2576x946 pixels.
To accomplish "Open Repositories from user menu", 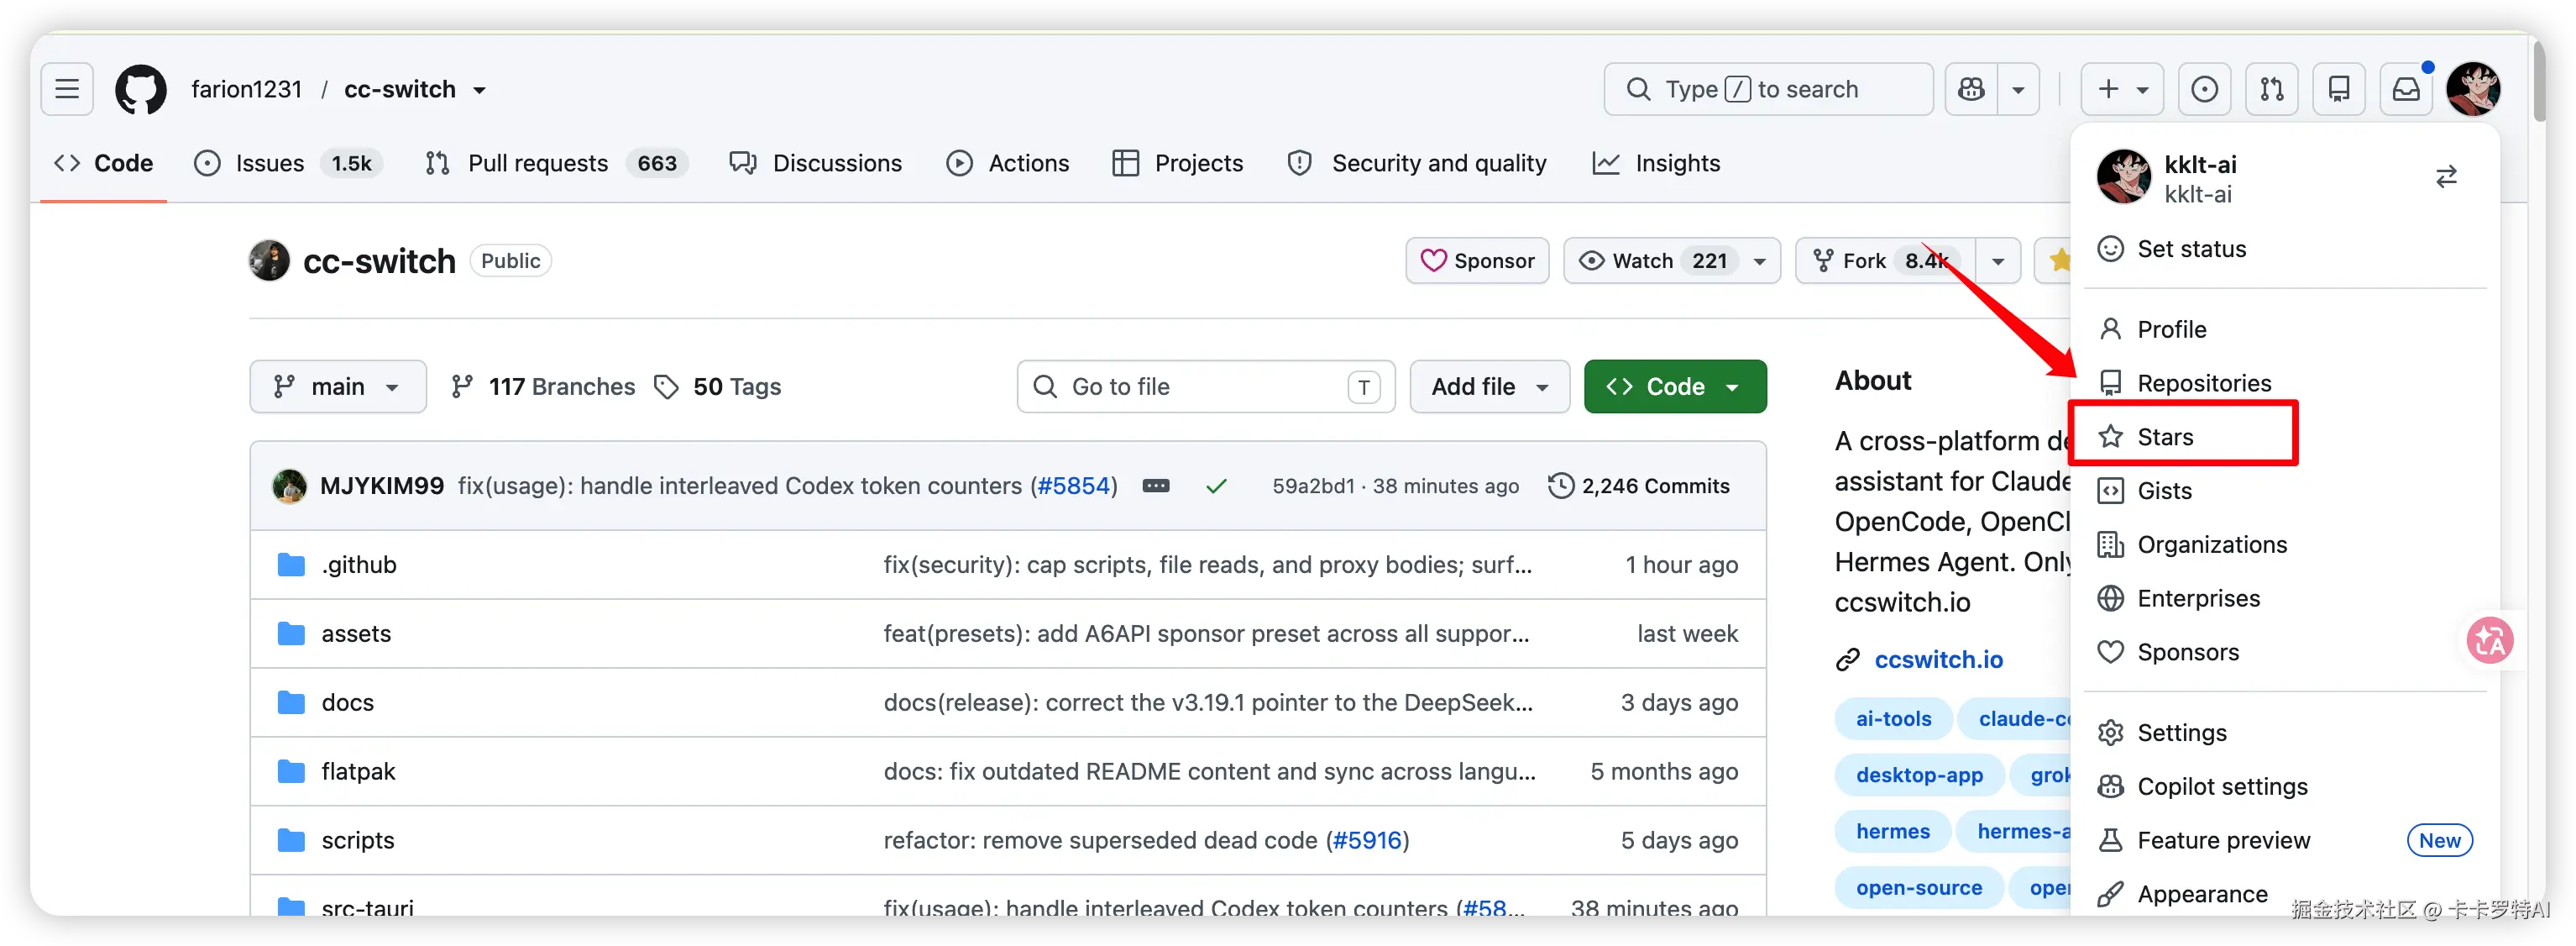I will coord(2284,383).
